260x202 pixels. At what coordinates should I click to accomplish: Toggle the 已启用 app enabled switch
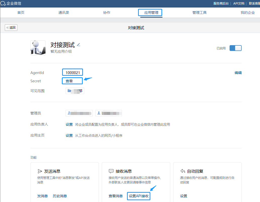(235, 48)
